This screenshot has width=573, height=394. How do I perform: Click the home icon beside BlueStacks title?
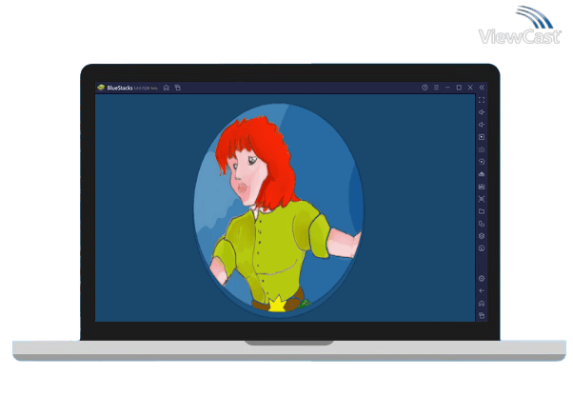click(167, 88)
